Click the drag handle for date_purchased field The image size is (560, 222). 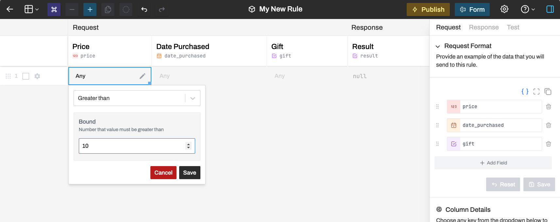(437, 125)
